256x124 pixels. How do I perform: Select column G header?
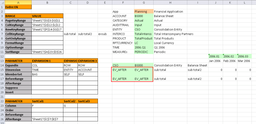[x=144, y=2]
